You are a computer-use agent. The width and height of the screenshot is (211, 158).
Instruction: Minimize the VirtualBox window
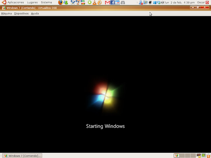pyautogui.click(x=193, y=7)
